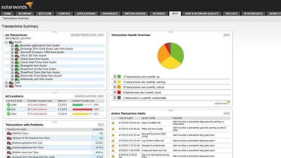This screenshot has width=281, height=158.
Task: Expand the 2 transactions currently down row
Action: click(x=115, y=92)
